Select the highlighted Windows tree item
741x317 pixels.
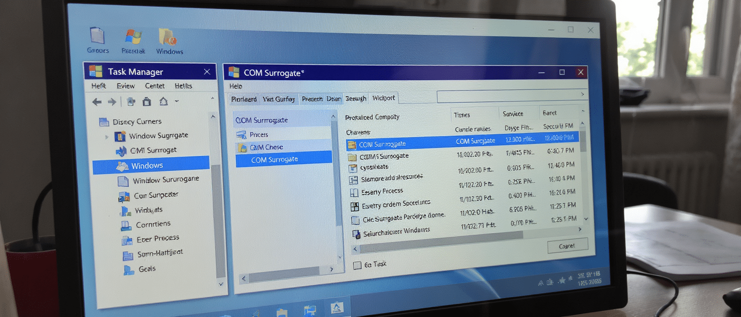pyautogui.click(x=151, y=165)
